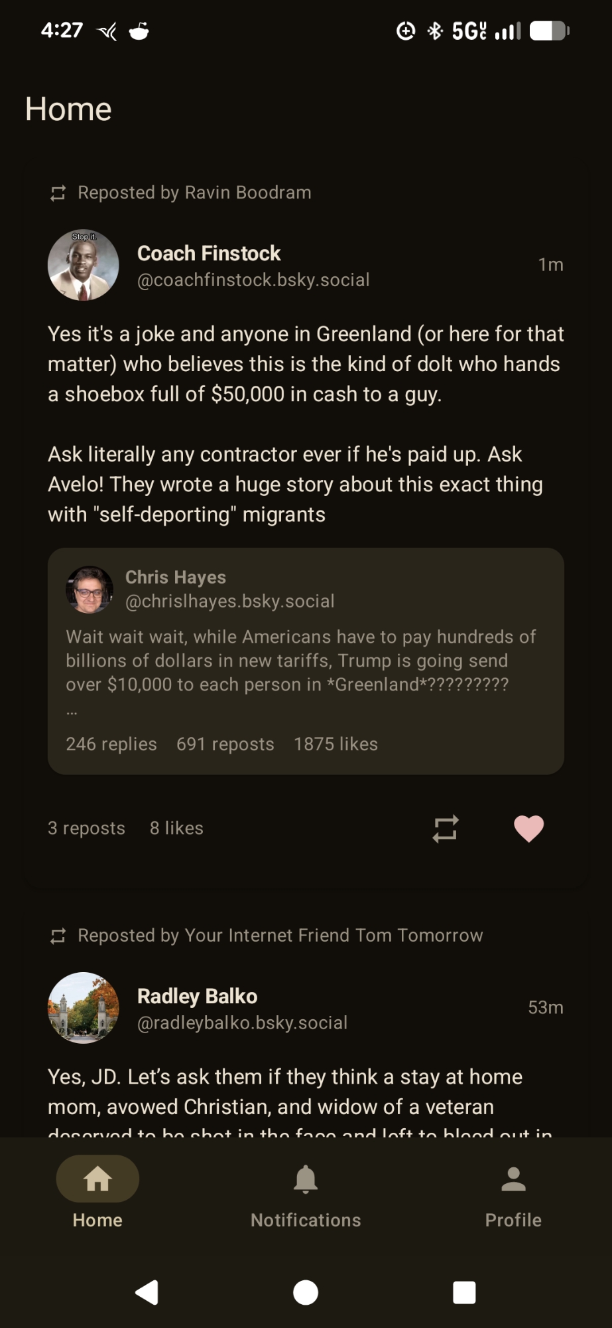This screenshot has height=1328, width=612.
Task: Open the @radleybalko.bsky.social handle
Action: [x=242, y=1023]
